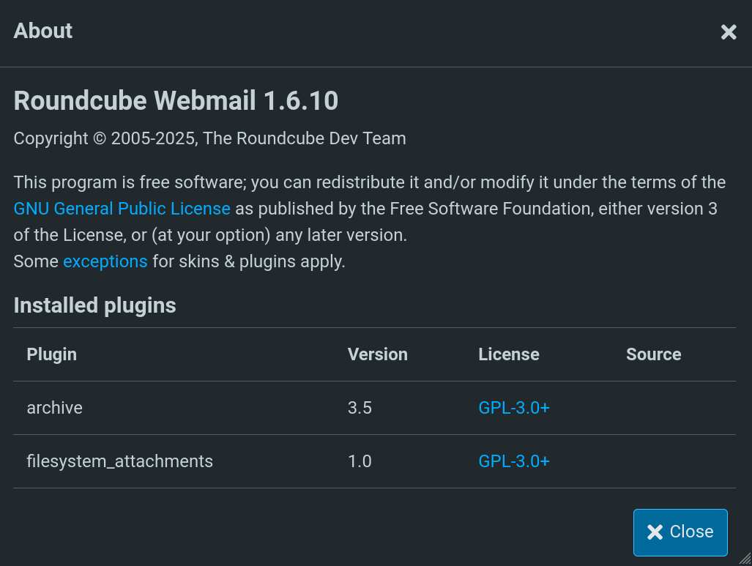The height and width of the screenshot is (566, 752).
Task: Click the License column header
Action: tap(509, 354)
